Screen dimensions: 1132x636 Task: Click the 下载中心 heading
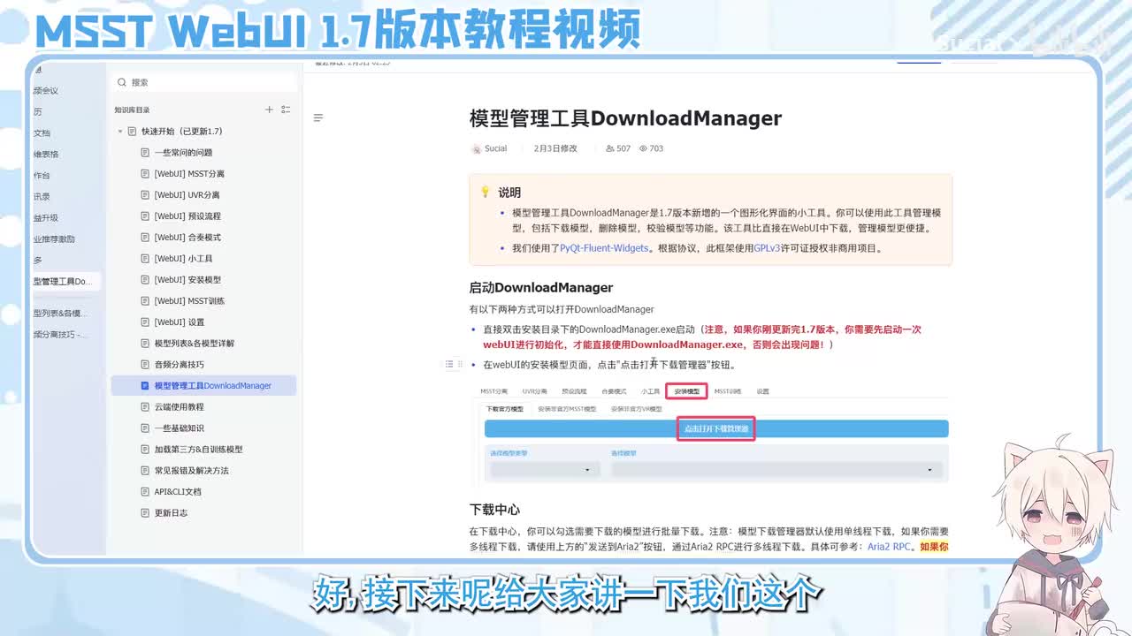pyautogui.click(x=494, y=510)
